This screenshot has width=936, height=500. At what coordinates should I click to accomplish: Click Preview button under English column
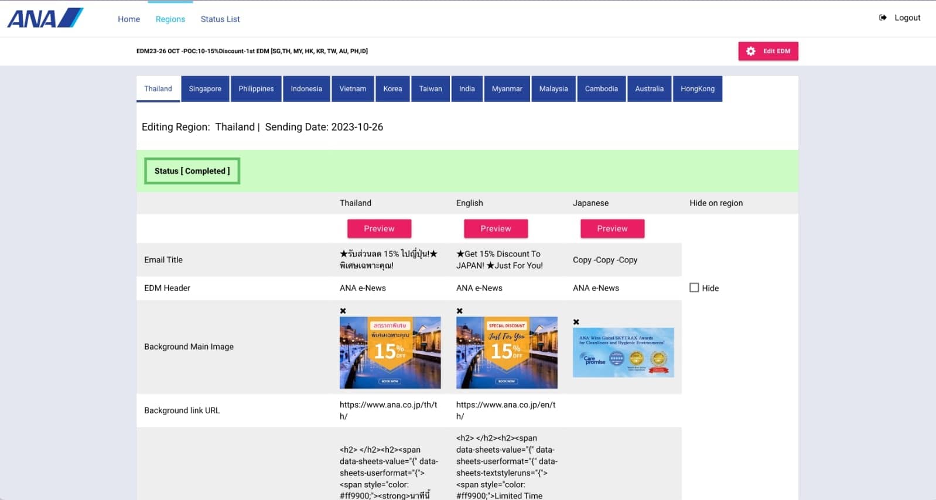coord(496,228)
